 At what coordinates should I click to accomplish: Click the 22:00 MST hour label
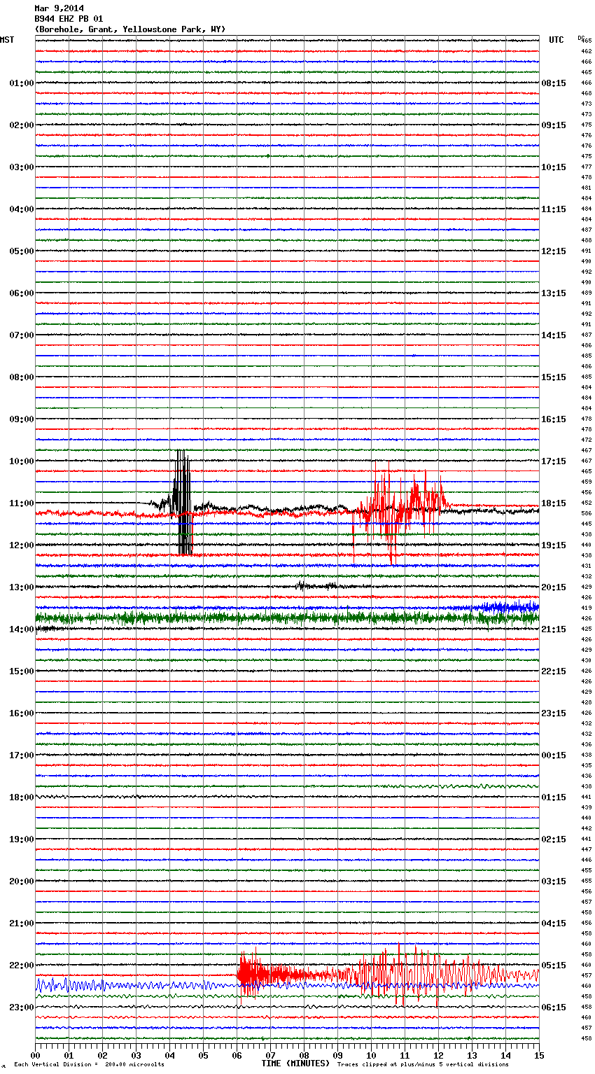[x=21, y=965]
